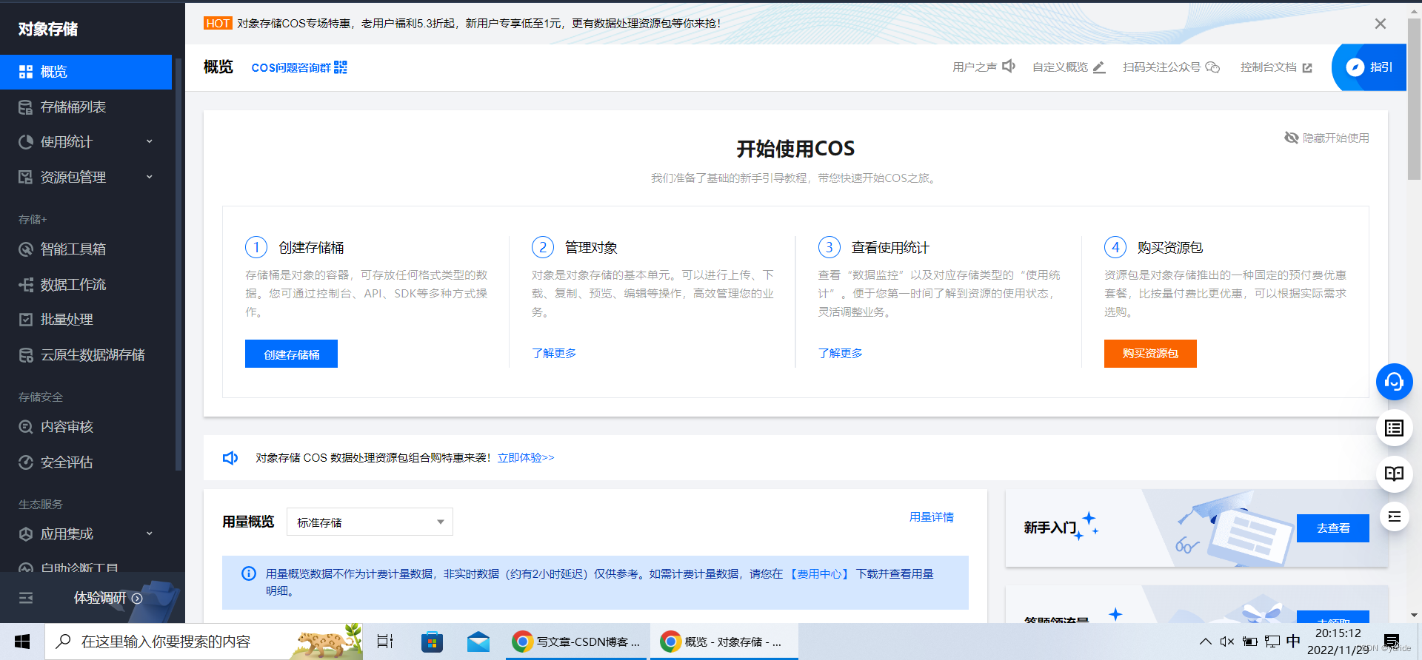The height and width of the screenshot is (660, 1422).
Task: Show hidden system tray icons
Action: tap(1205, 642)
